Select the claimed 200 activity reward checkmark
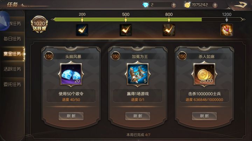This screenshot has width=252, height=141. (82, 30)
